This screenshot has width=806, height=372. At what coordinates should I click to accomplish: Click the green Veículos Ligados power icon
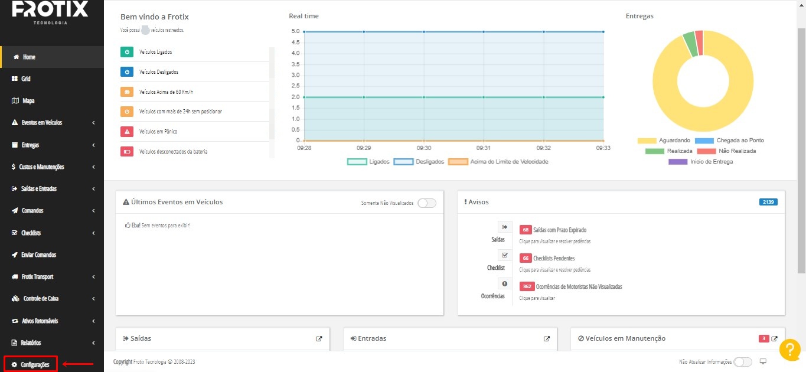[x=127, y=53]
